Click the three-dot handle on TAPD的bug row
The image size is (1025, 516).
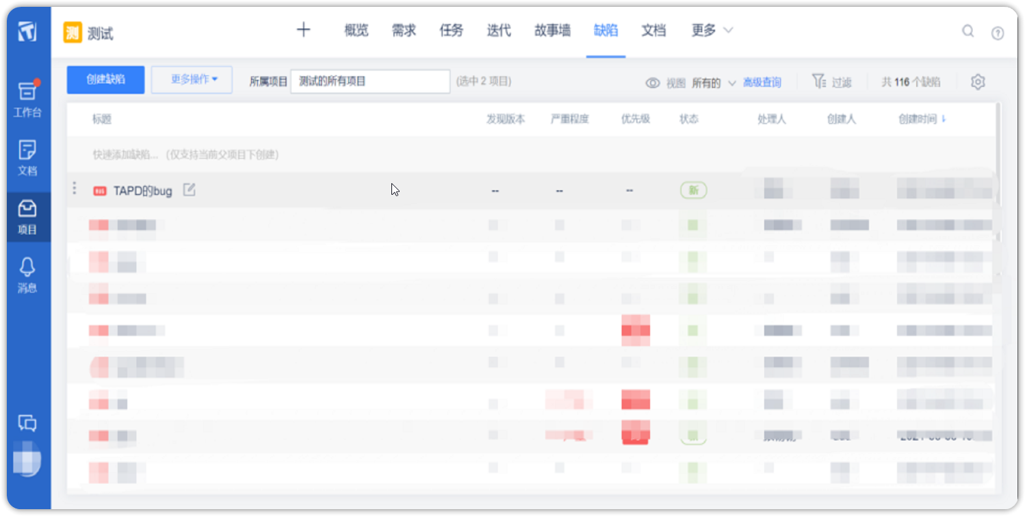tap(75, 187)
